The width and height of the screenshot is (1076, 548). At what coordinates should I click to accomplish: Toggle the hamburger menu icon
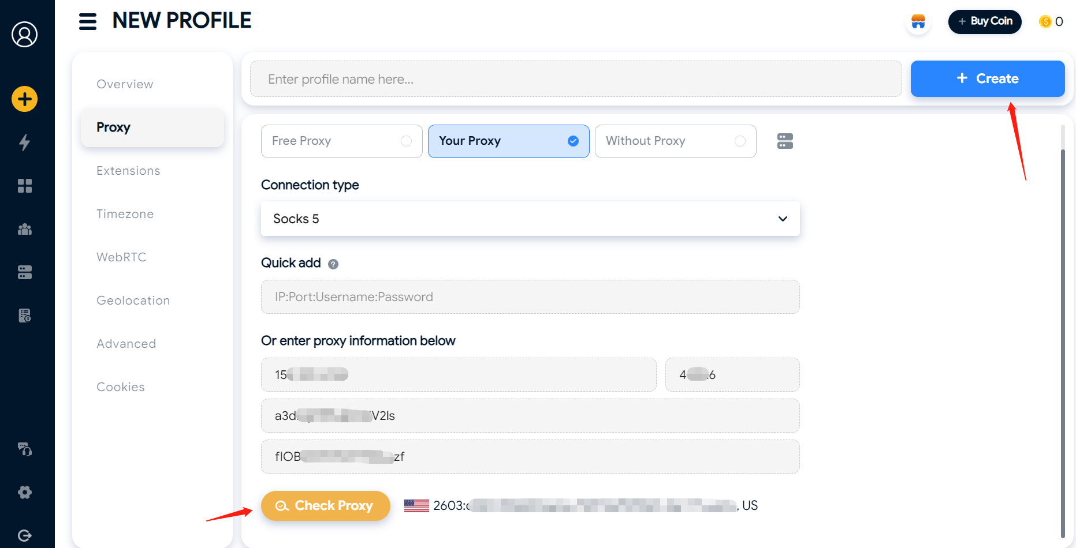pyautogui.click(x=88, y=21)
